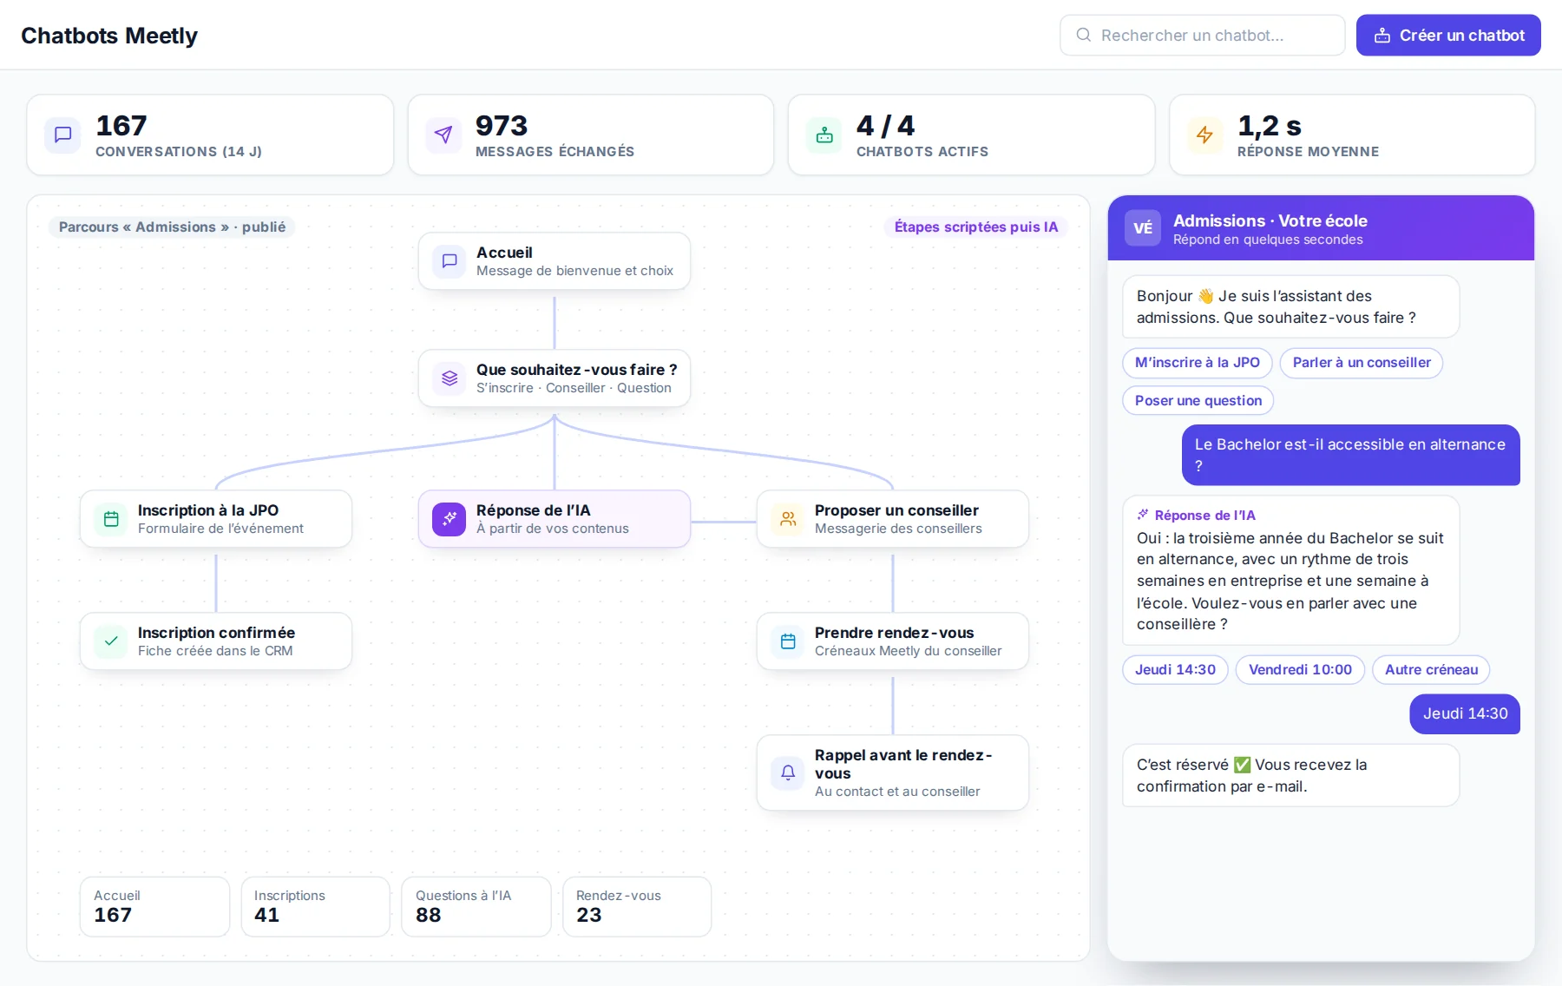This screenshot has height=986, width=1562.
Task: Choose the M'inscrire à la JPO quick reply
Action: (x=1198, y=363)
